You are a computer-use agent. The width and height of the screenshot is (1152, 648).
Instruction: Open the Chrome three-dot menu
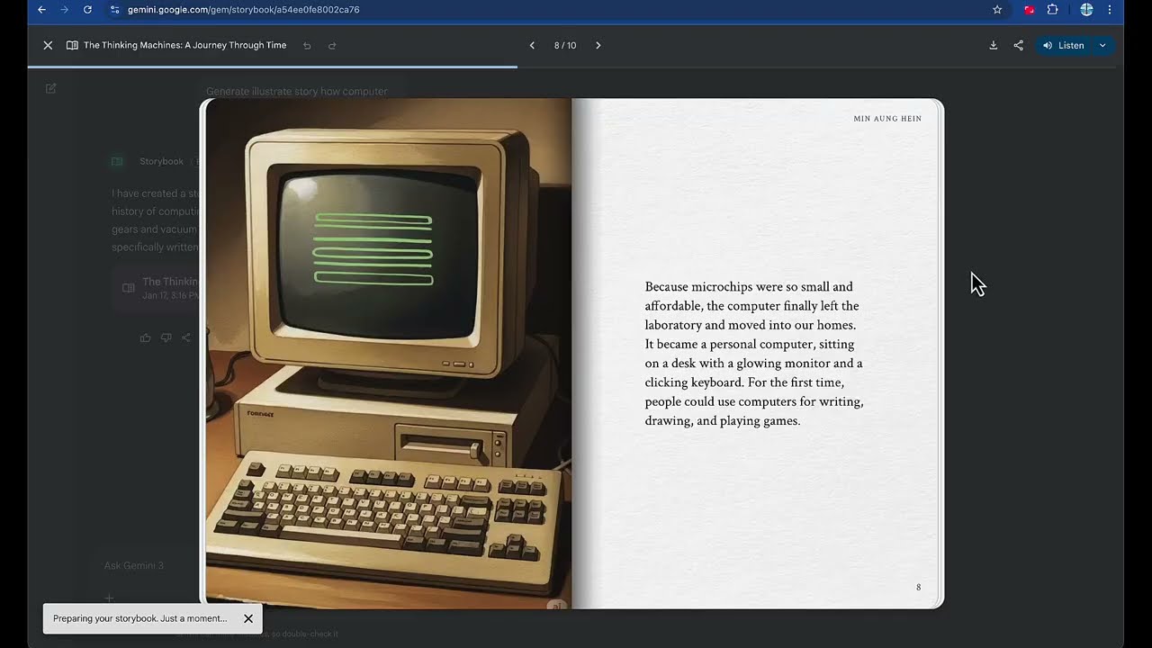[x=1110, y=10]
